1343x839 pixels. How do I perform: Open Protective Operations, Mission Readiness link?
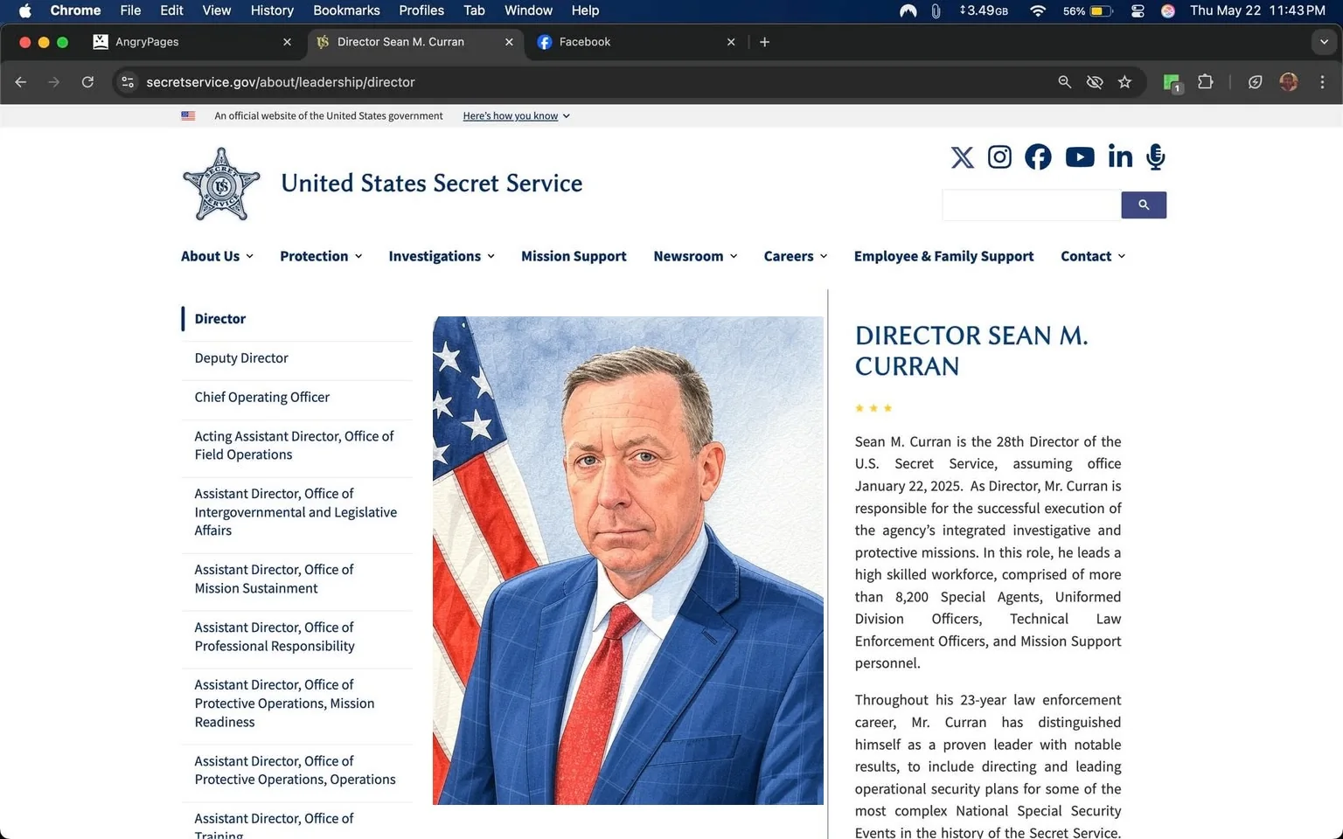pyautogui.click(x=284, y=704)
